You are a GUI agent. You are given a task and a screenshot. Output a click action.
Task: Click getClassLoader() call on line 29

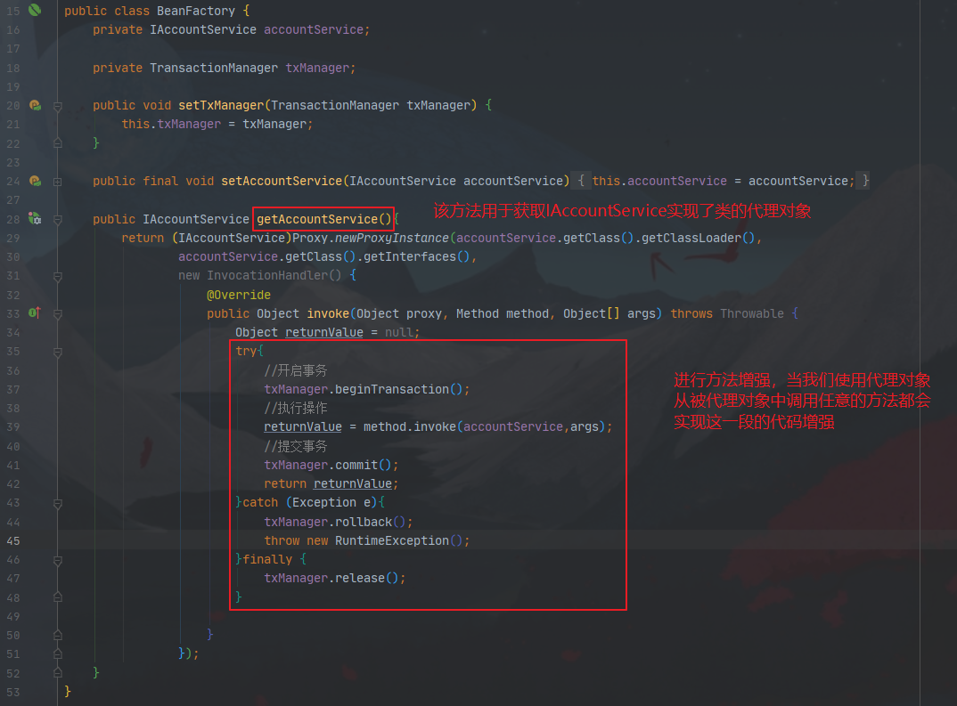tap(698, 238)
